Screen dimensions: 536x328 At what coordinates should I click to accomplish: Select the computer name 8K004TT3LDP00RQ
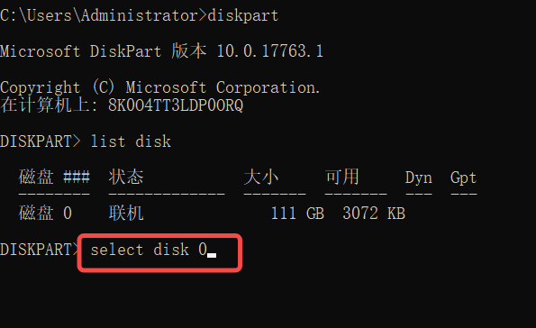pyautogui.click(x=176, y=105)
